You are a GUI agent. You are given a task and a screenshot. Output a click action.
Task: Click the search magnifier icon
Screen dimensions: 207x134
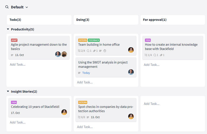7,7
